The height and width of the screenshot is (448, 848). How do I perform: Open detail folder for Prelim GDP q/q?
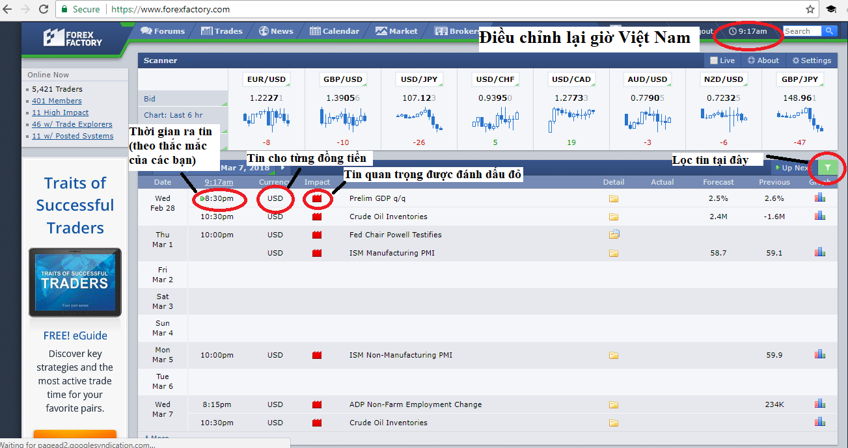[613, 198]
